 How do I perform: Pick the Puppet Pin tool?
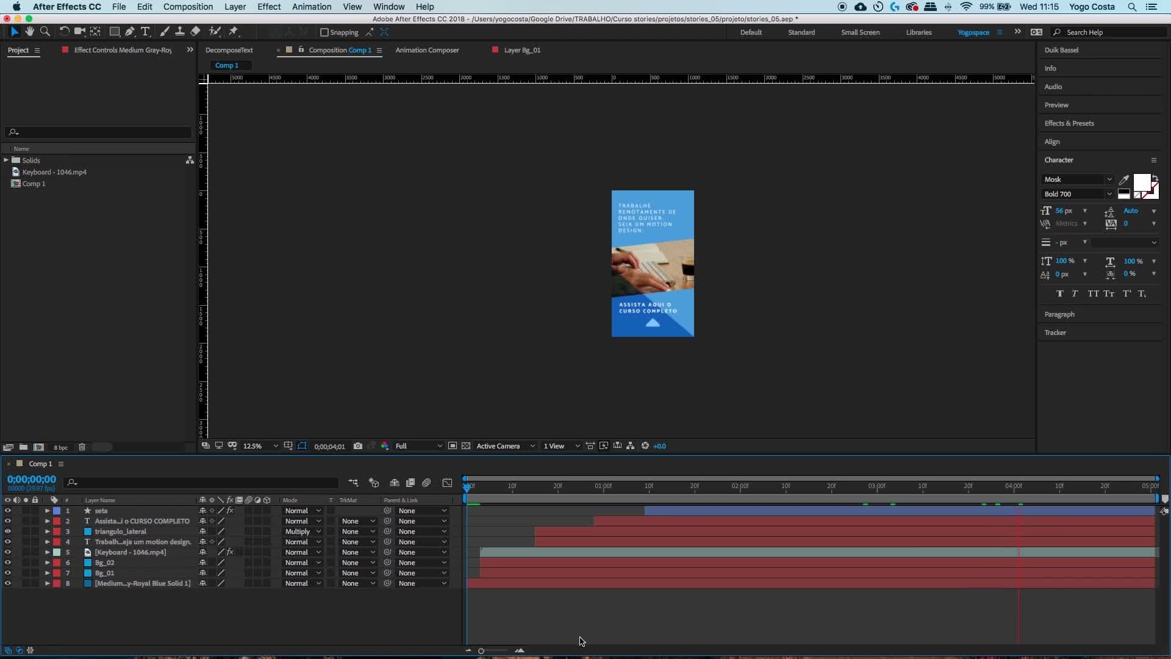234,32
